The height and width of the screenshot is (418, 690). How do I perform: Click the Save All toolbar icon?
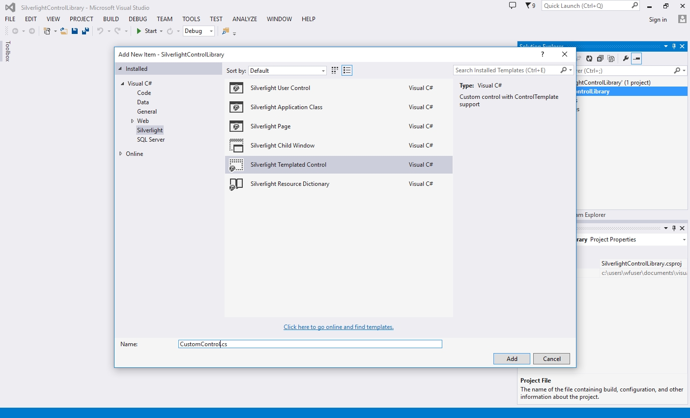point(86,31)
